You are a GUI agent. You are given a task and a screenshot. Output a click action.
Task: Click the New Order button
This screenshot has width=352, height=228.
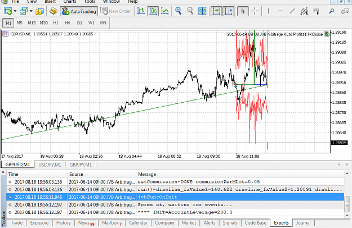click(115, 11)
